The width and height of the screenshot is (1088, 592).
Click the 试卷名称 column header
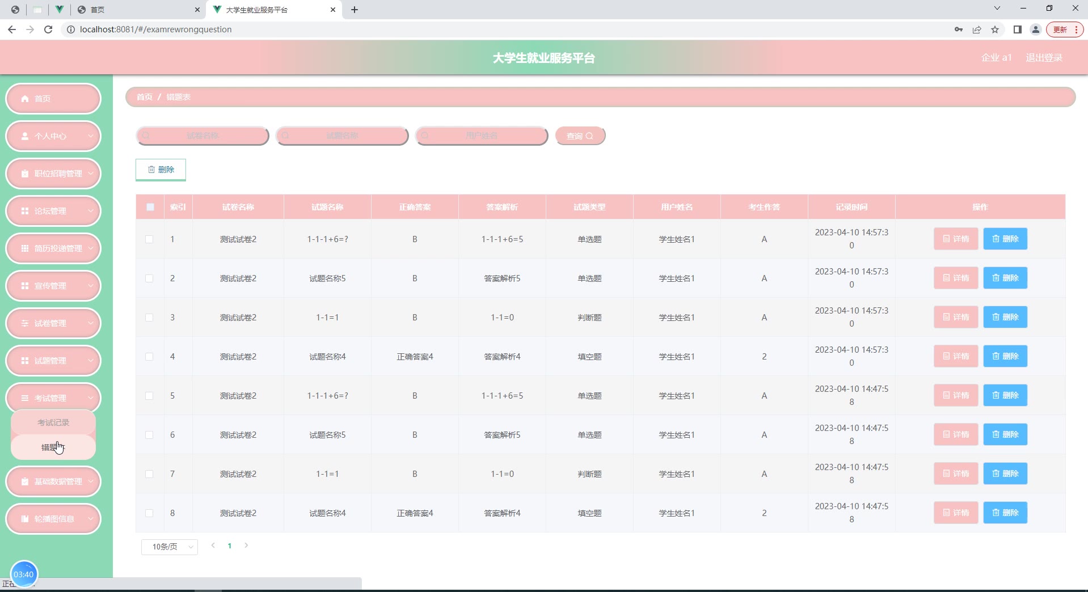[x=238, y=207]
